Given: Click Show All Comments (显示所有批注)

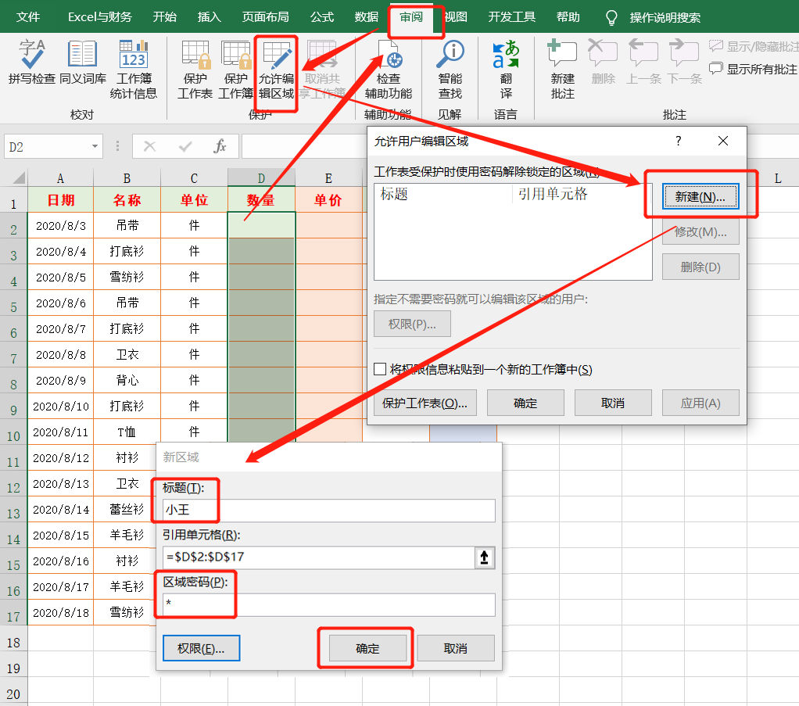Looking at the screenshot, I should (753, 69).
